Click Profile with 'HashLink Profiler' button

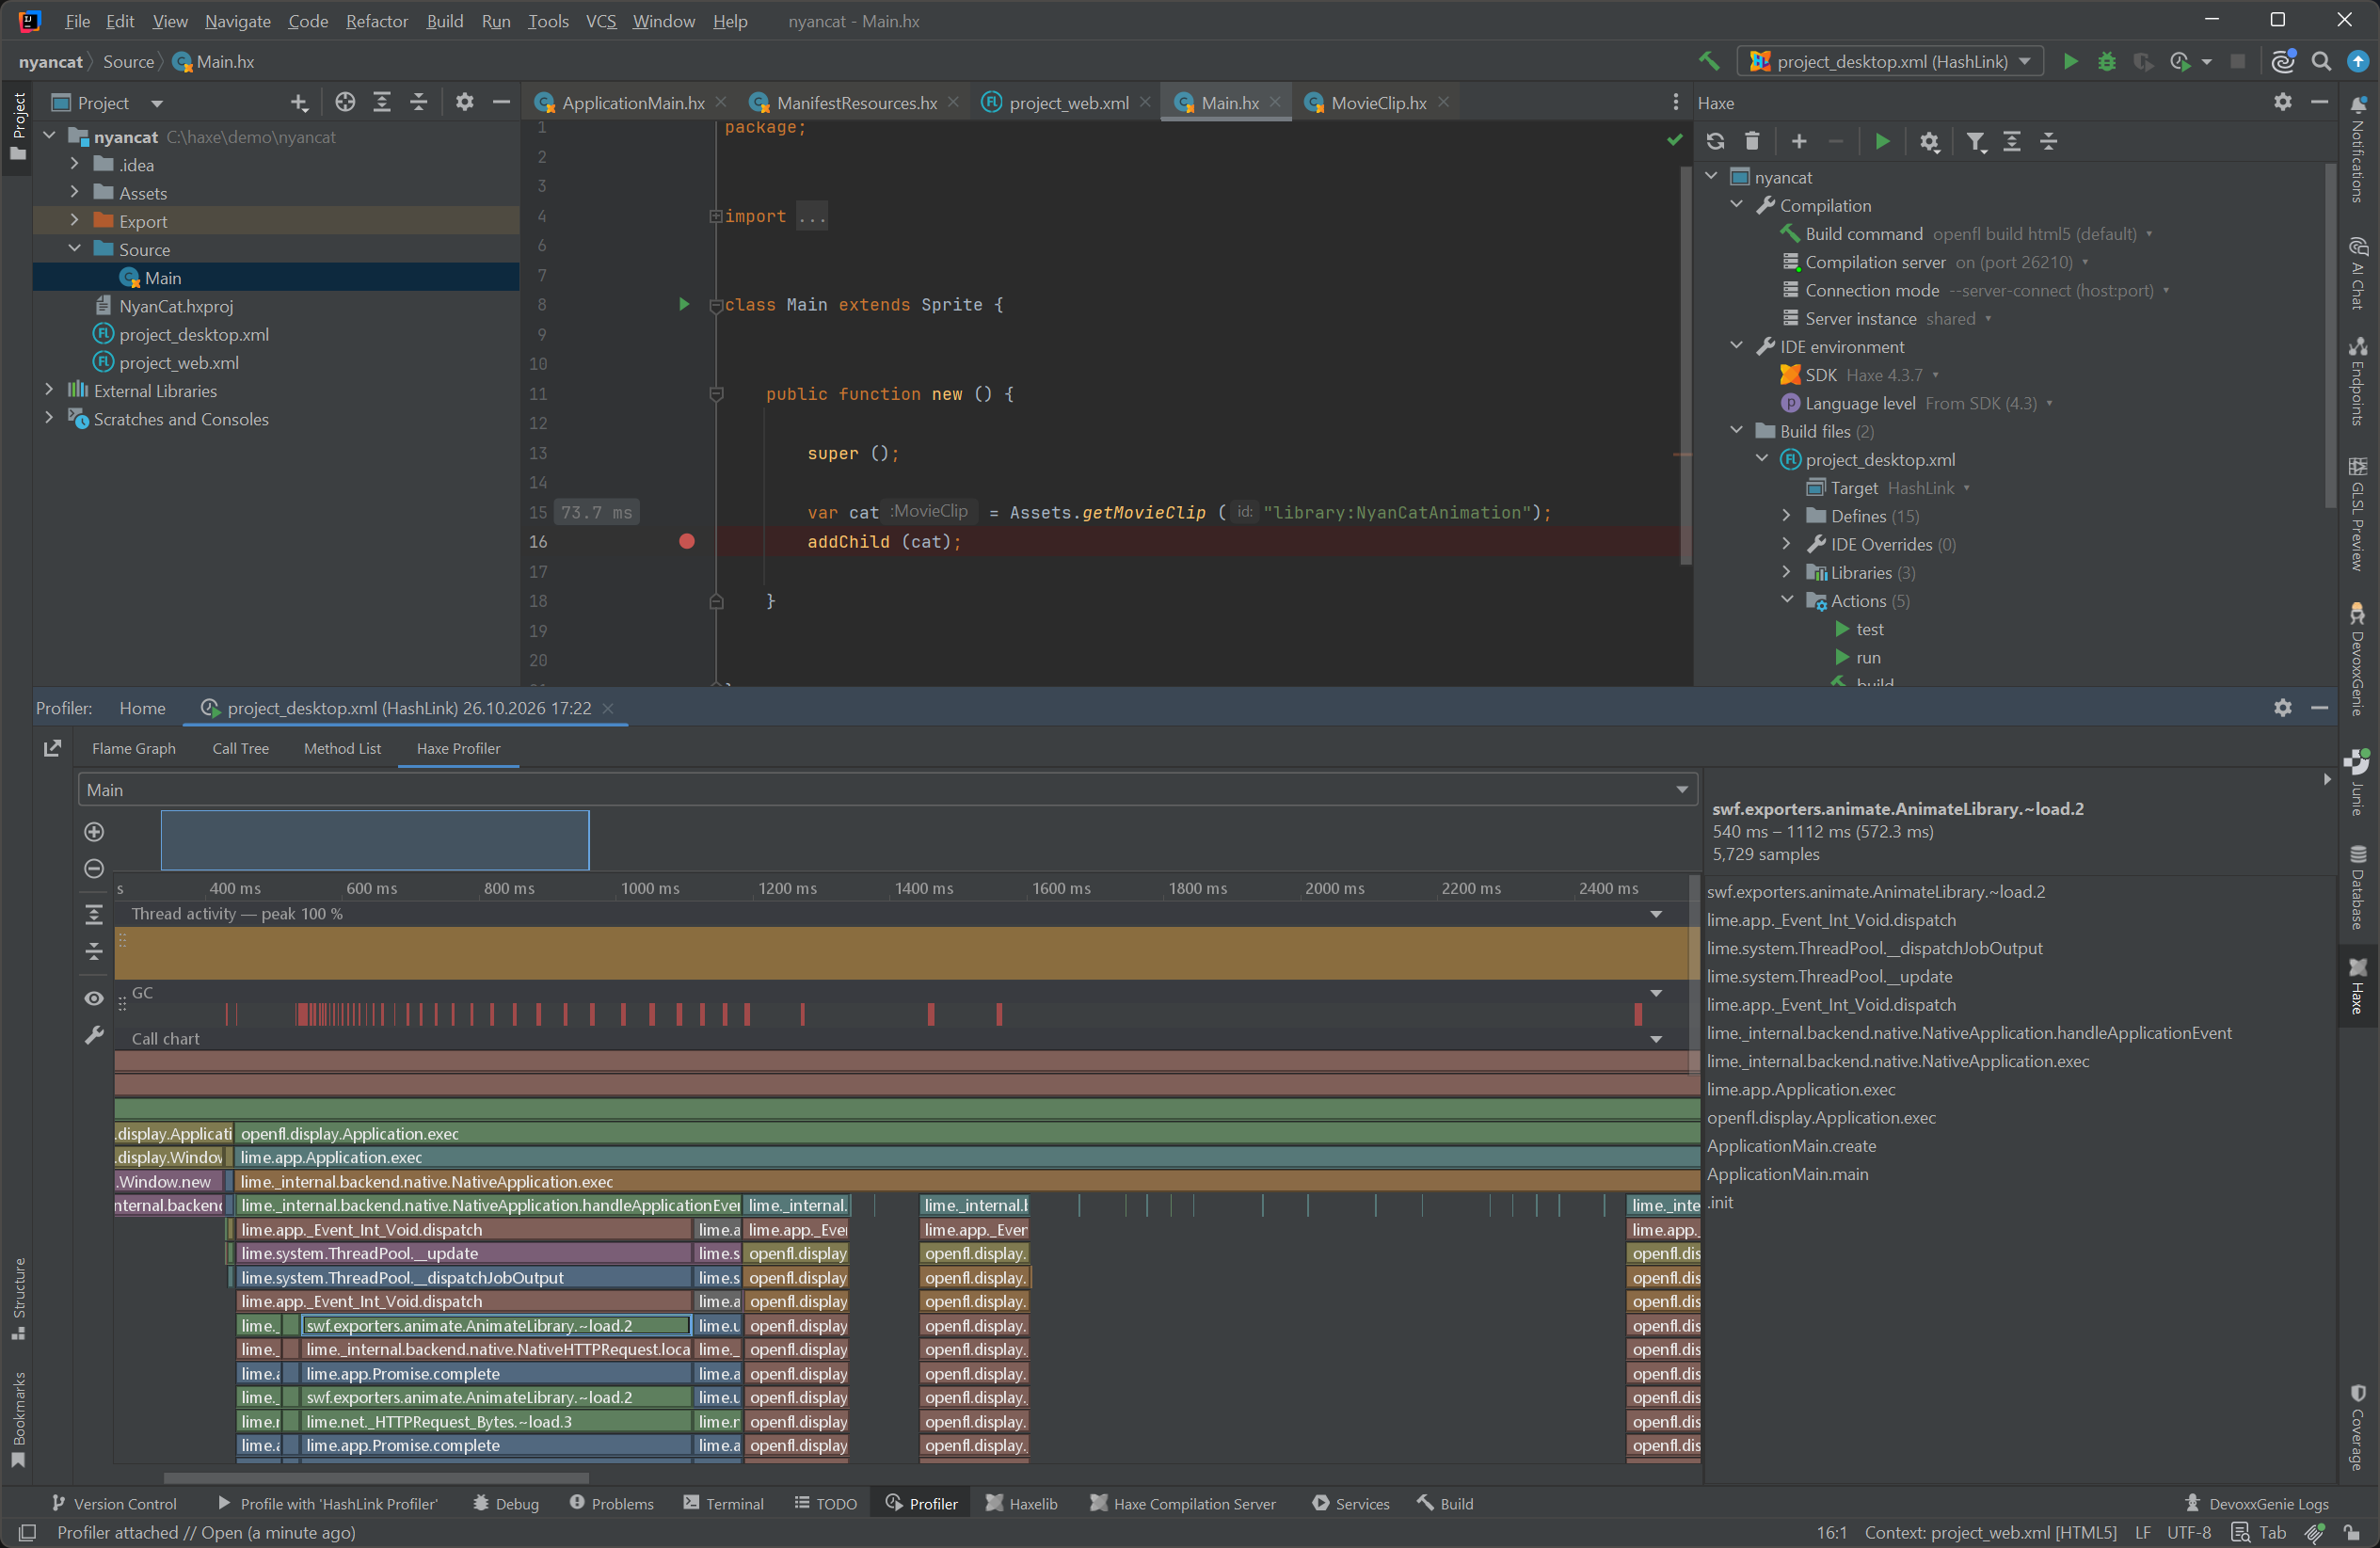pyautogui.click(x=327, y=1503)
